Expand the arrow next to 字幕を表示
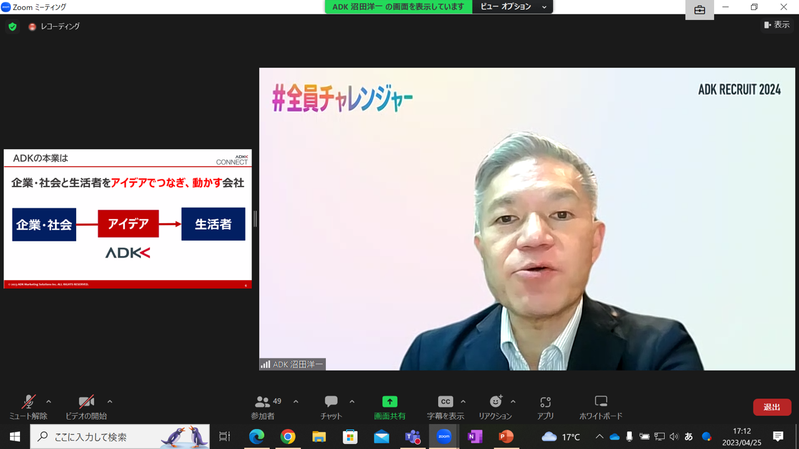Screen dimensions: 799x449 point(463,402)
